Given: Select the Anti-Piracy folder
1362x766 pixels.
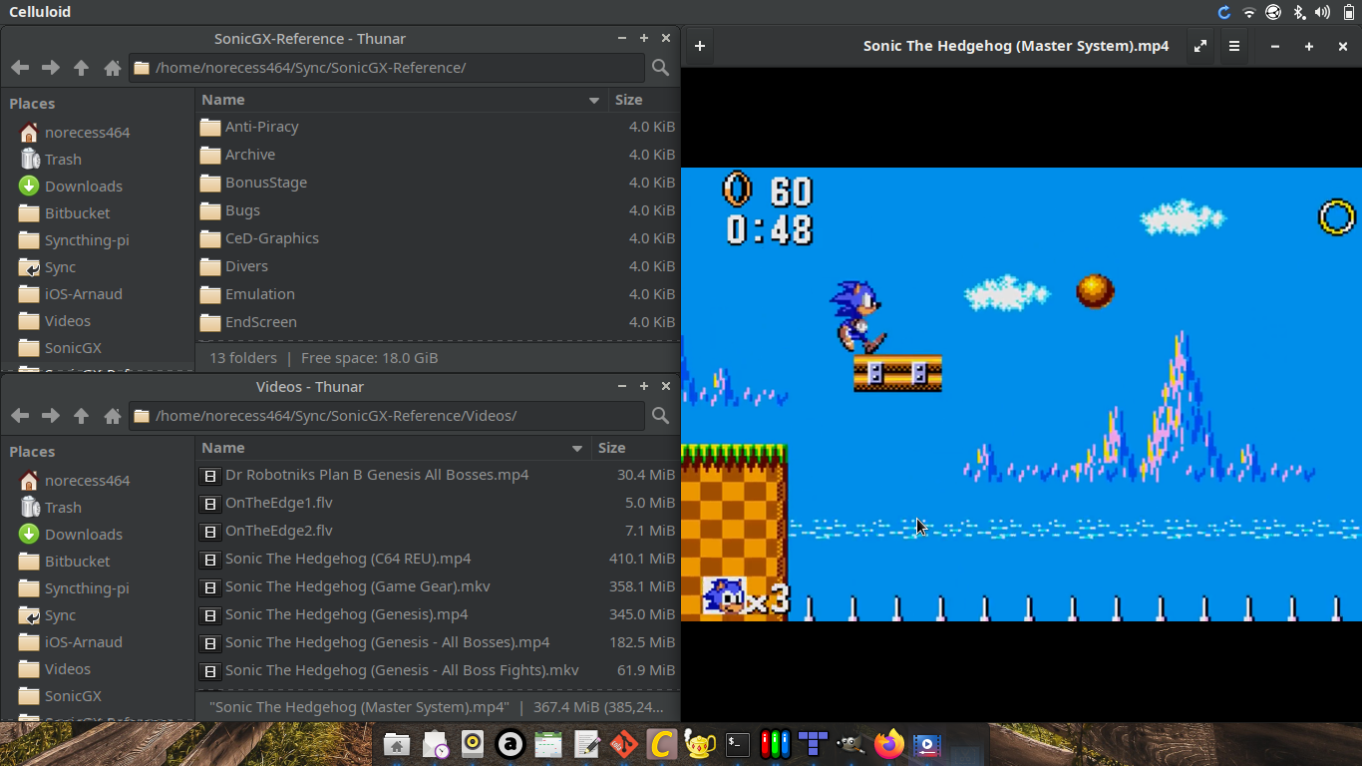Looking at the screenshot, I should click(x=437, y=127).
